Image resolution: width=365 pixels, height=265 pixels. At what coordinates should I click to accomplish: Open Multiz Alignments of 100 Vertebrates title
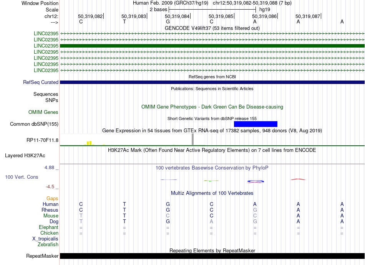[x=212, y=193]
